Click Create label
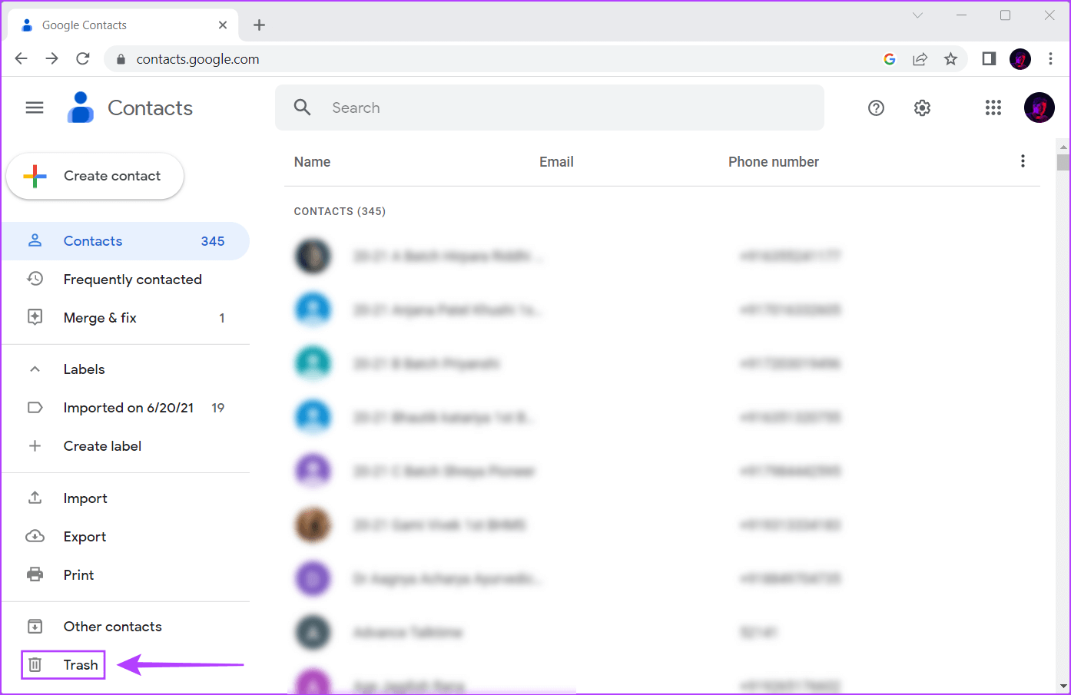Screen dimensions: 1071x695 click(125, 446)
